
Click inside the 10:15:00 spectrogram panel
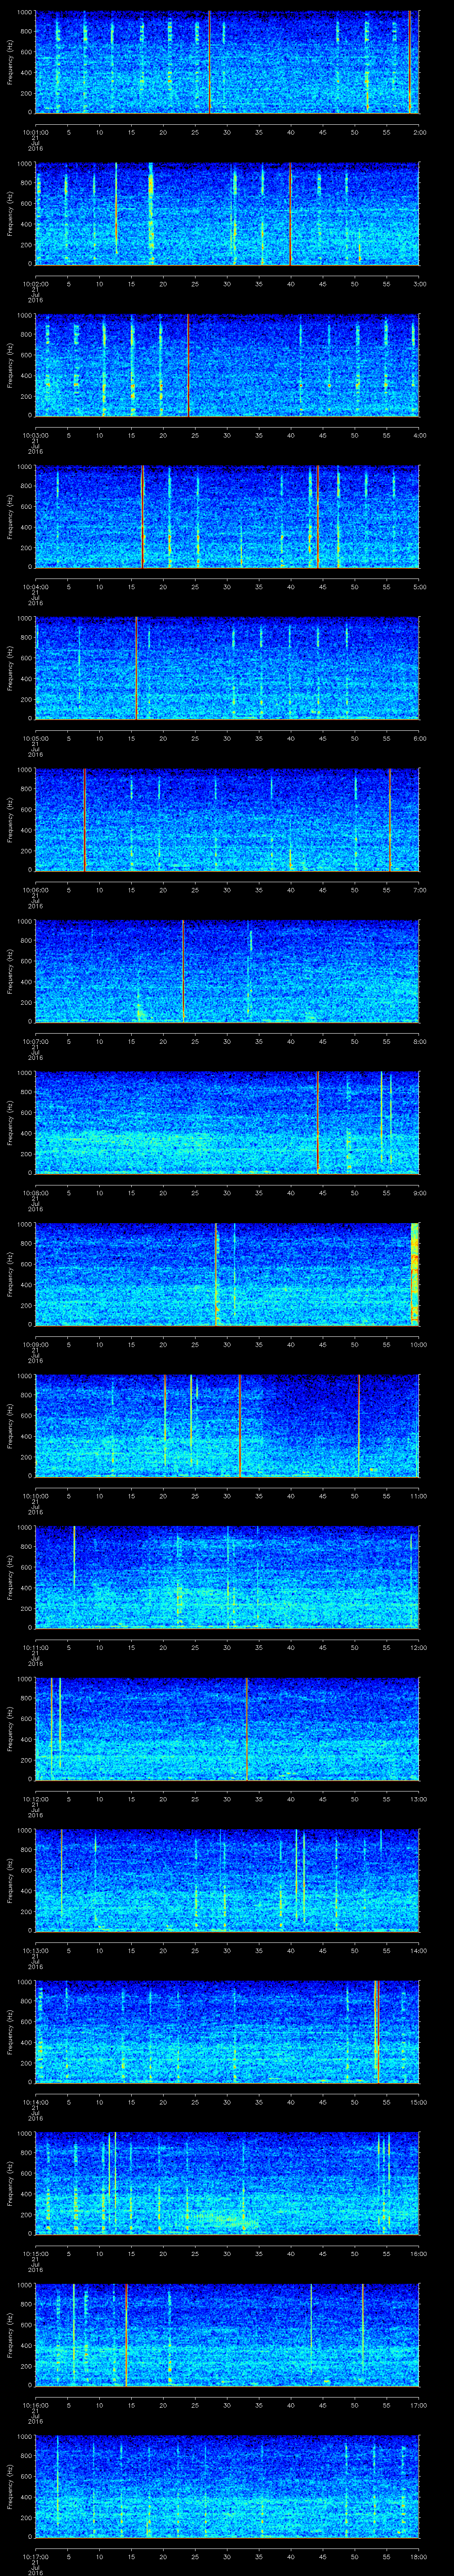(227, 2183)
